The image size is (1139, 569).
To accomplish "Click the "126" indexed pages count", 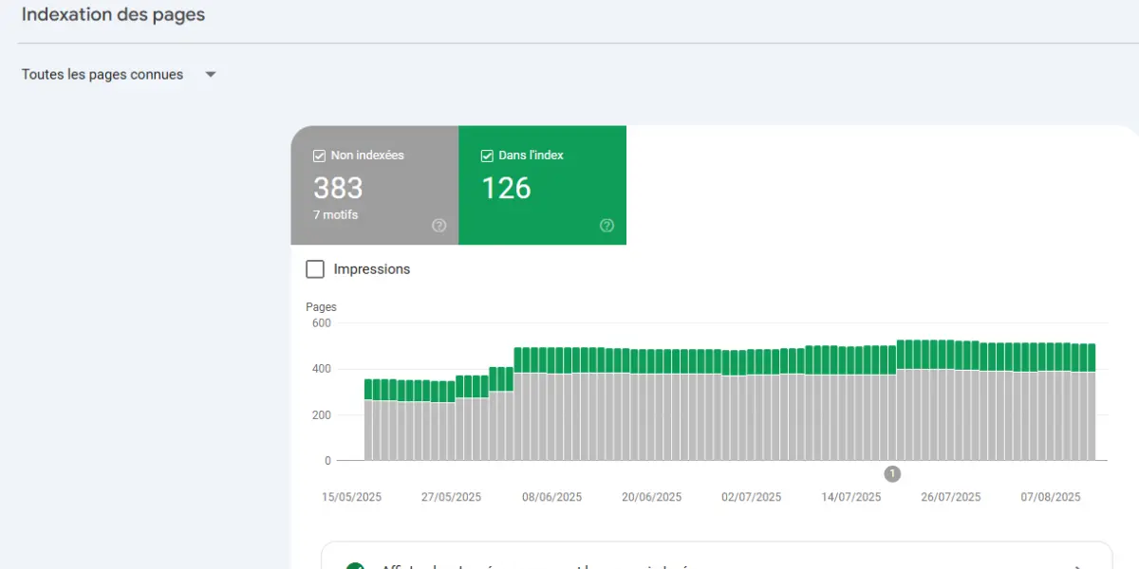I will 506,188.
